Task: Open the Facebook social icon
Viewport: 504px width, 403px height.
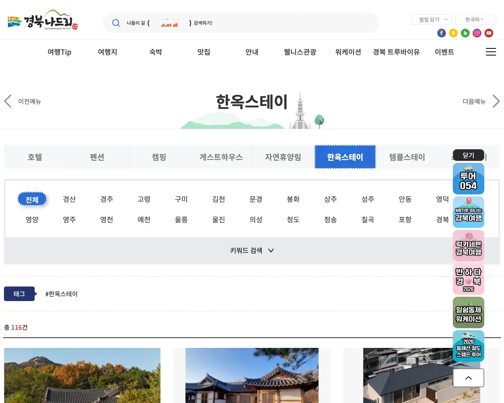Action: 441,33
